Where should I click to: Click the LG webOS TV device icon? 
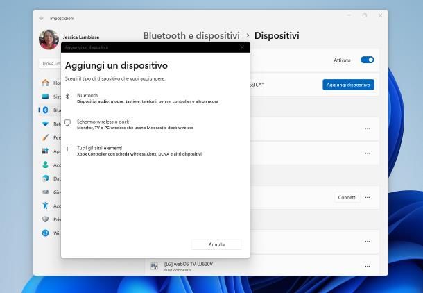point(155,266)
